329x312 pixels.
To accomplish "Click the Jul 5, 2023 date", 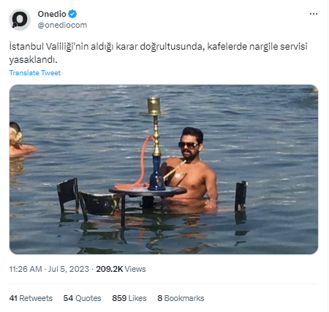I will click(x=69, y=269).
